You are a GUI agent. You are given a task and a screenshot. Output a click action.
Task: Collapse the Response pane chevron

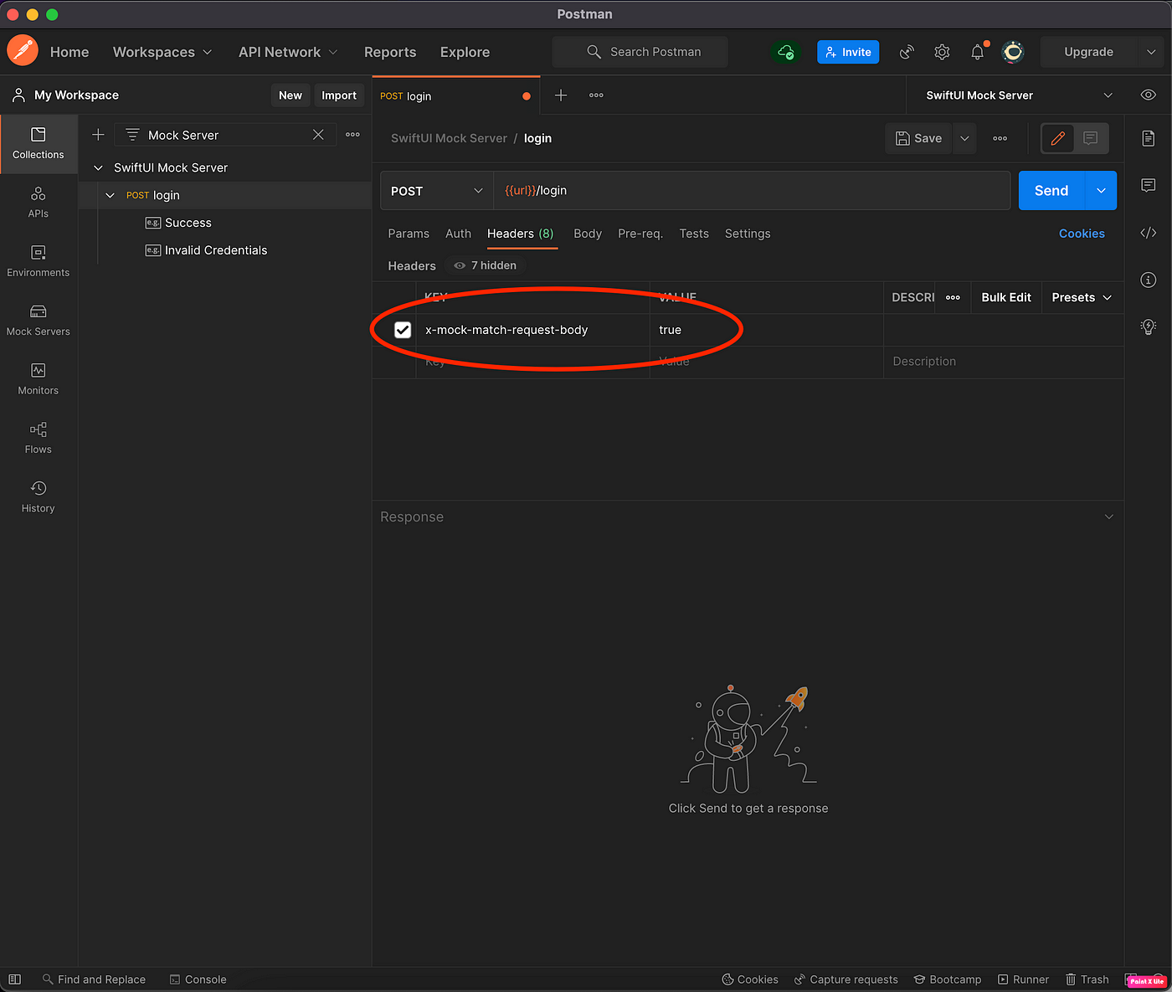pos(1109,517)
